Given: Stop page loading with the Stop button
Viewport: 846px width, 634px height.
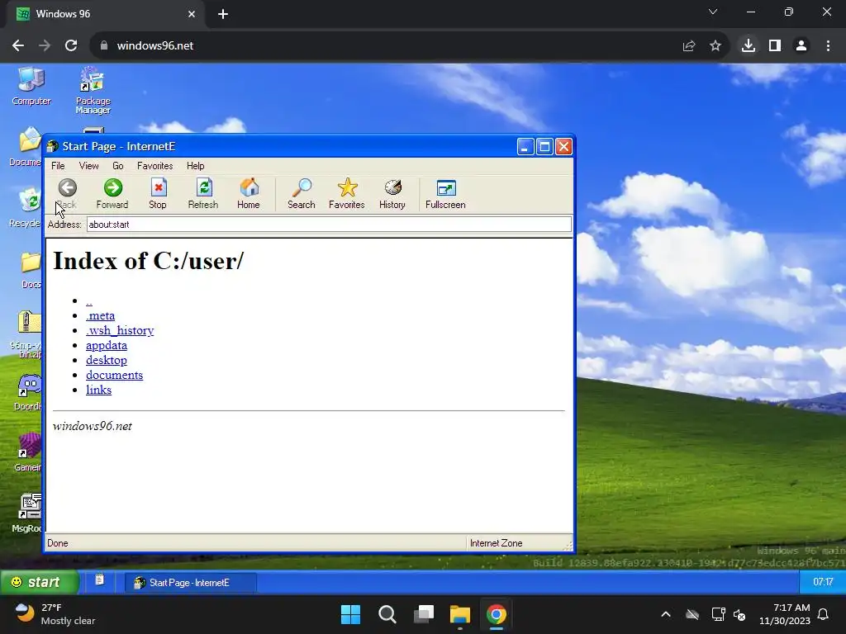Looking at the screenshot, I should (158, 193).
